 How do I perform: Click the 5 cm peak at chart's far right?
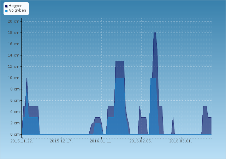[205, 107]
